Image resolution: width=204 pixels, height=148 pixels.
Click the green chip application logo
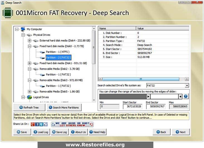click(x=8, y=13)
